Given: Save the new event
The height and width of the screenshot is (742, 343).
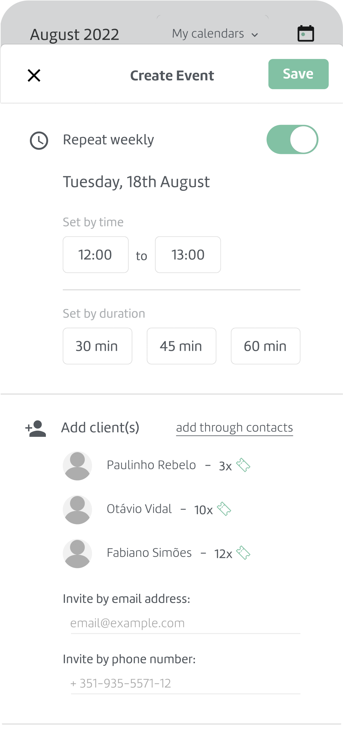Looking at the screenshot, I should point(298,74).
